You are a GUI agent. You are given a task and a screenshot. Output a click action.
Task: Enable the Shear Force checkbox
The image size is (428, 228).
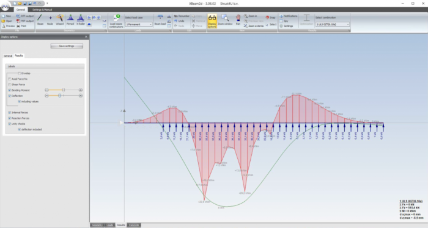[x=10, y=85]
